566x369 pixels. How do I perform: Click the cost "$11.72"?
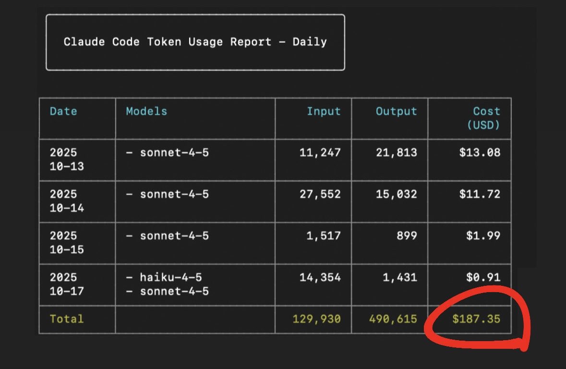pyautogui.click(x=480, y=194)
